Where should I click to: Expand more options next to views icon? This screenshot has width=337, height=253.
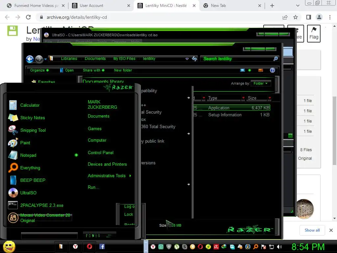pos(249,70)
